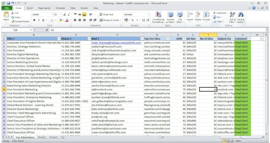The image size is (270, 143).
Task: Toggle Italic formatting
Action: click(39, 20)
